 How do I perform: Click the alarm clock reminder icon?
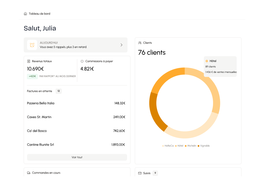click(32, 45)
